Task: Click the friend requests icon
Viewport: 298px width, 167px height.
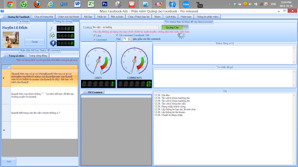Action: click(x=53, y=36)
